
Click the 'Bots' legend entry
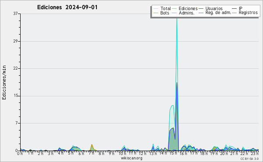click(x=164, y=13)
